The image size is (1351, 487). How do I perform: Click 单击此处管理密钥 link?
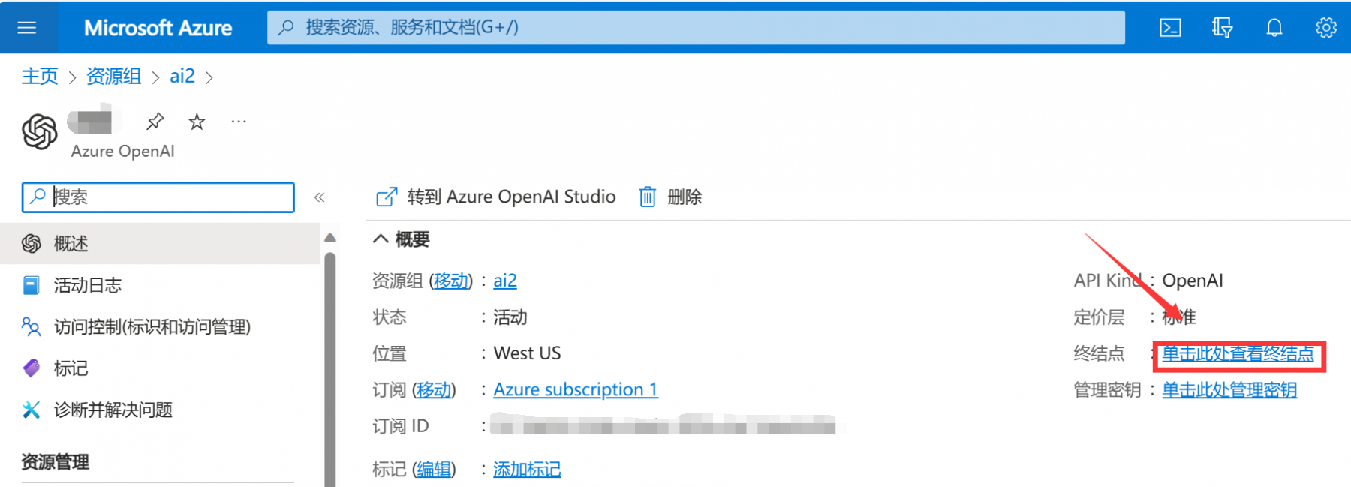pyautogui.click(x=1229, y=390)
